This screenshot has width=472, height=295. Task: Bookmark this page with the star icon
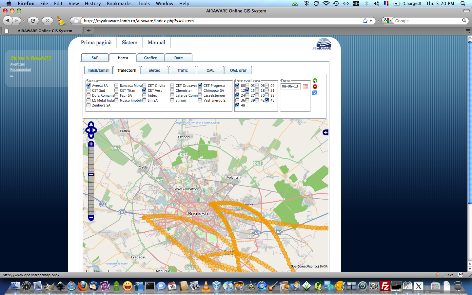pos(365,21)
